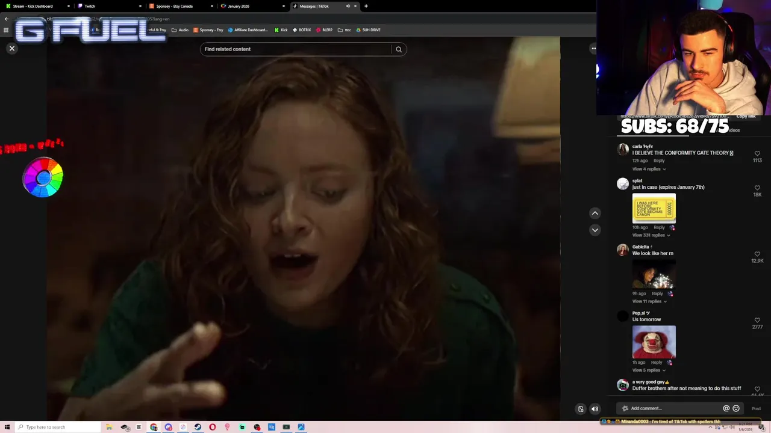This screenshot has width=771, height=433.
Task: Open the ttcc bookmarks folder
Action: click(345, 30)
